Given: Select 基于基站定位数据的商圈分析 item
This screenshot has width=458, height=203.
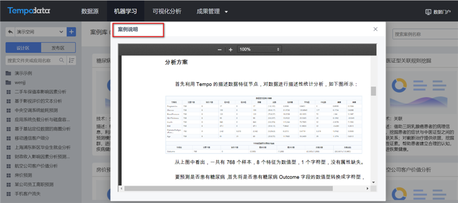Looking at the screenshot, I should [43, 129].
